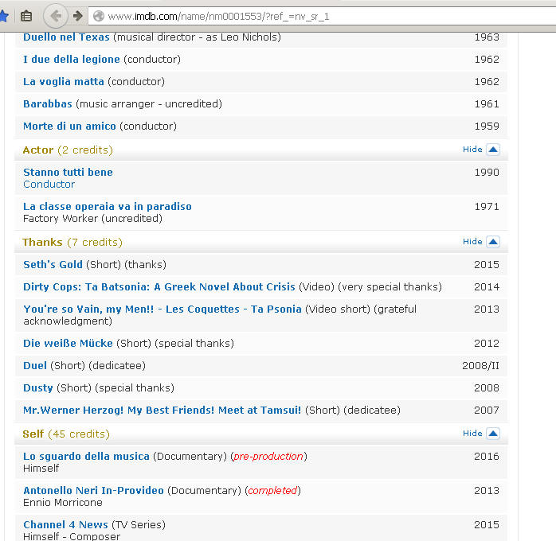The height and width of the screenshot is (541, 556).
Task: Open the bookmarks list icon
Action: click(26, 16)
